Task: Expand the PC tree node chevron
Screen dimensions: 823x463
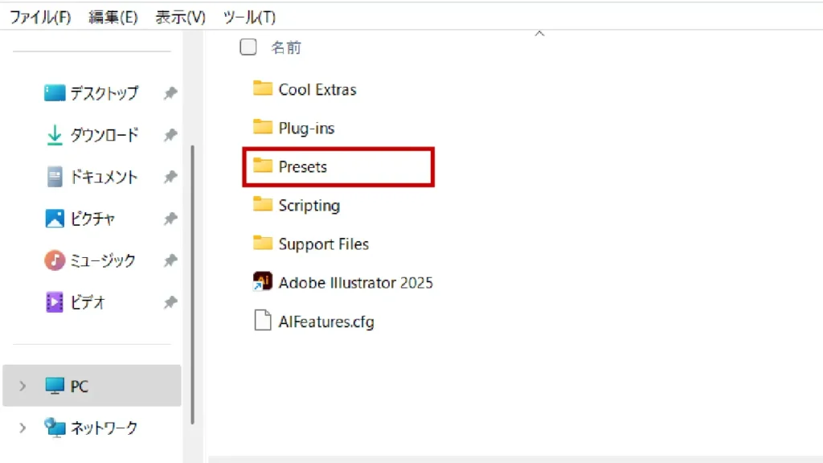Action: [23, 387]
